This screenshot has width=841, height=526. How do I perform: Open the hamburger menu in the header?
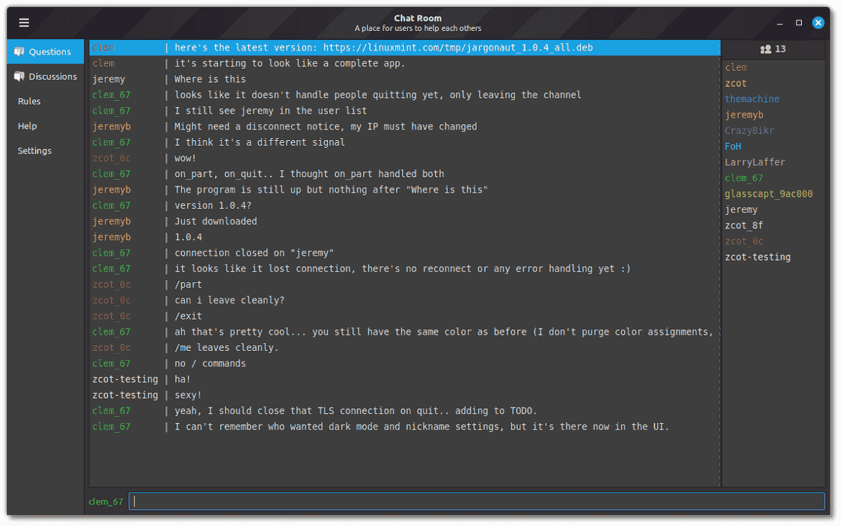24,23
